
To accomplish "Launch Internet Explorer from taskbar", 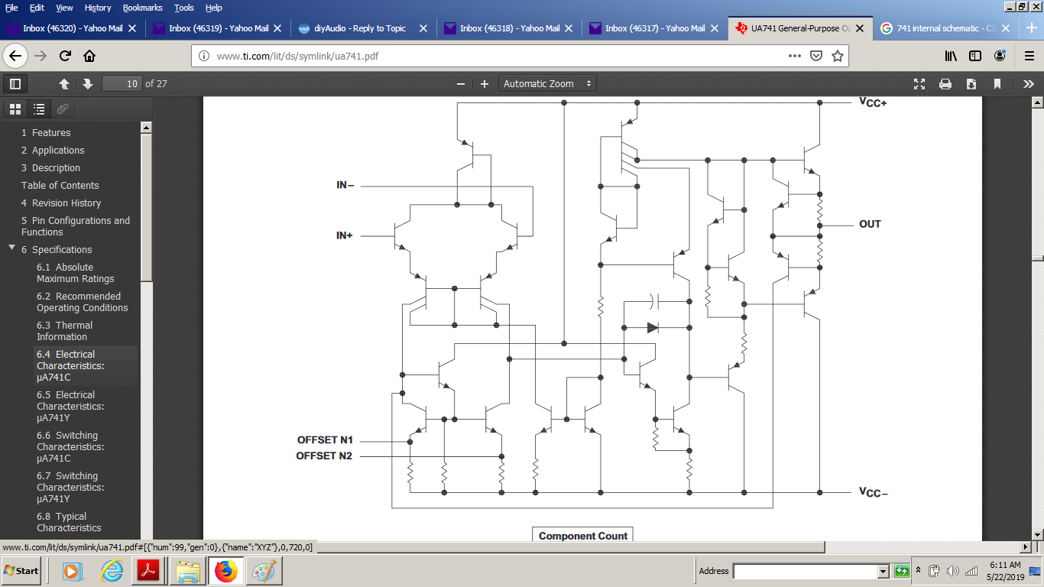I will (111, 571).
